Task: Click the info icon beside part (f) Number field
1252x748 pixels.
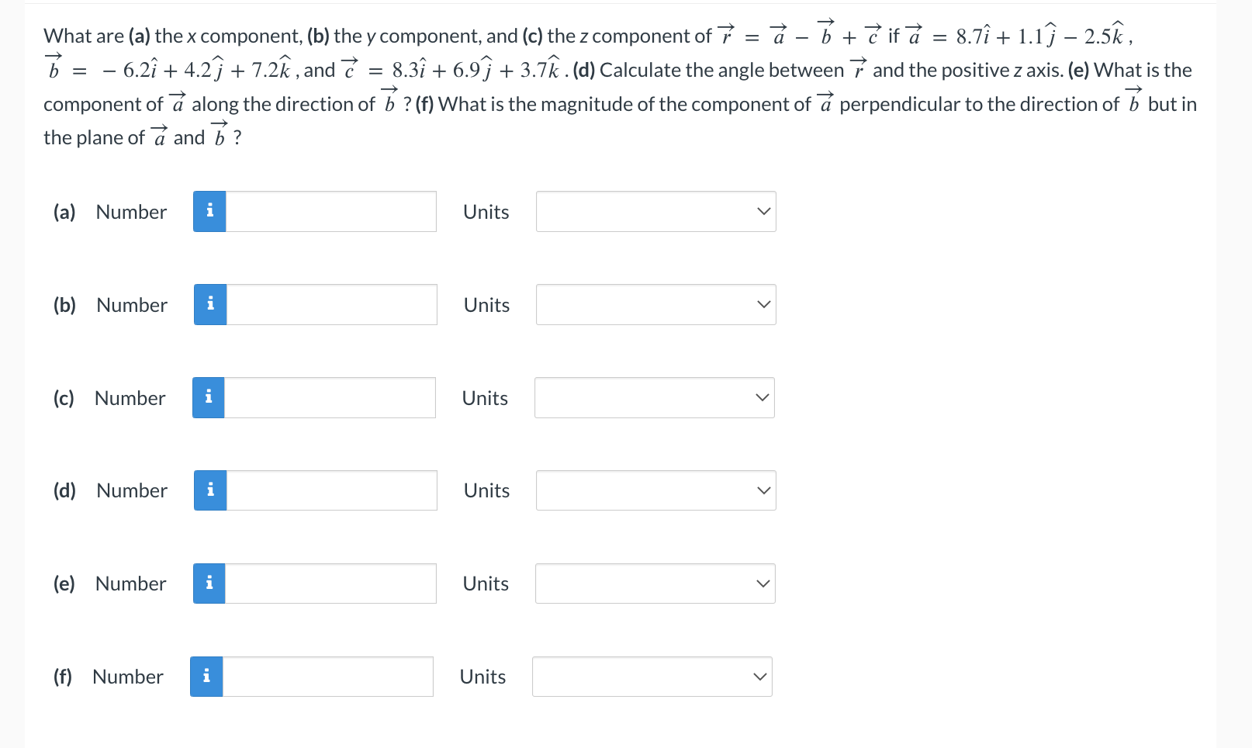Action: coord(206,676)
